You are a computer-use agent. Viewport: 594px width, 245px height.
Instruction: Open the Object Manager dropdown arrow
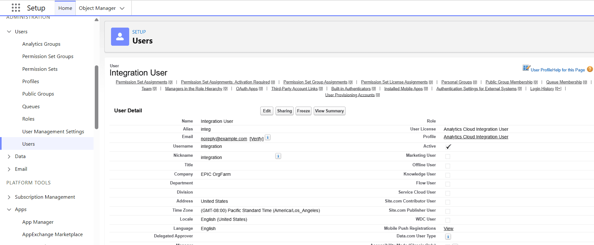point(122,8)
